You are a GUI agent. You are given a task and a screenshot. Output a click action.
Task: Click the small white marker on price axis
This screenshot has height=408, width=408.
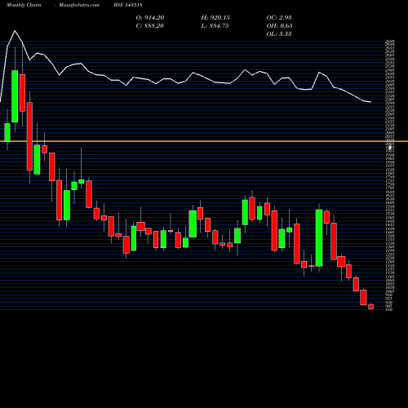point(390,148)
